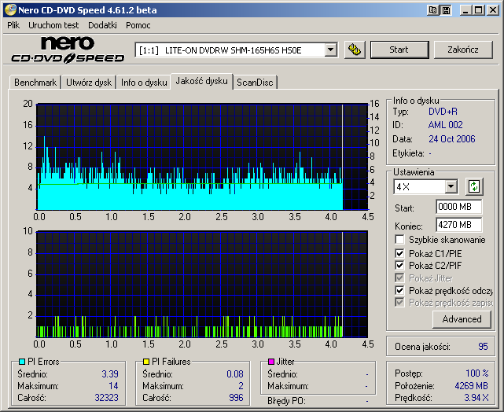Expand the 4 X speed dropdown
The height and width of the screenshot is (412, 504).
451,186
